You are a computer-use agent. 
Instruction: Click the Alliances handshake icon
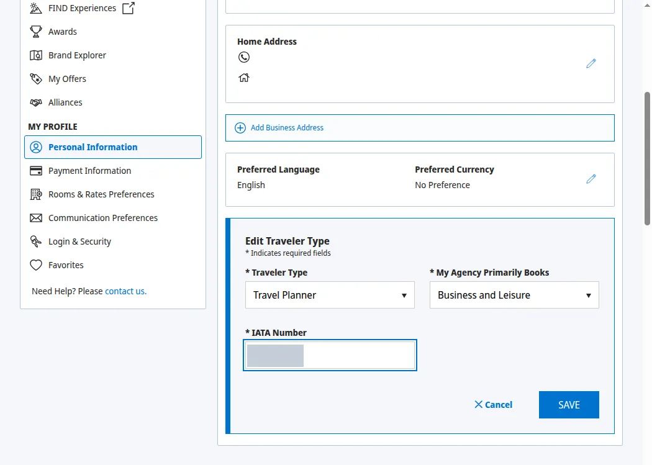pos(36,102)
